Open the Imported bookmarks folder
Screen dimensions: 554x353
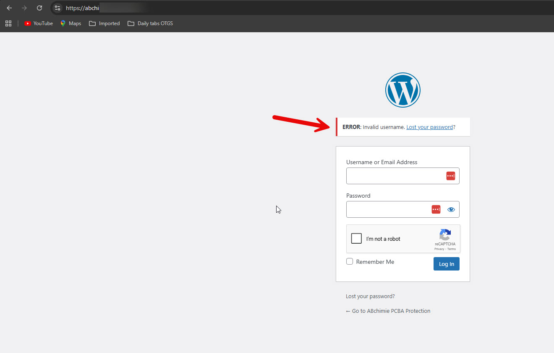(x=105, y=23)
